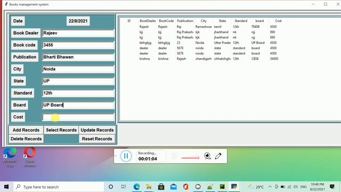Select the krishna record with cost 54000
This screenshot has height=192, width=341.
point(204,59)
